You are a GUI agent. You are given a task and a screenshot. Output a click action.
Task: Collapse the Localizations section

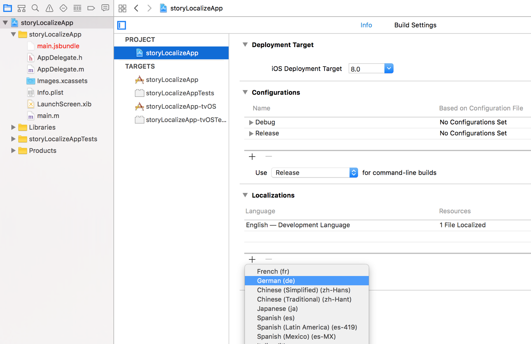coord(245,195)
